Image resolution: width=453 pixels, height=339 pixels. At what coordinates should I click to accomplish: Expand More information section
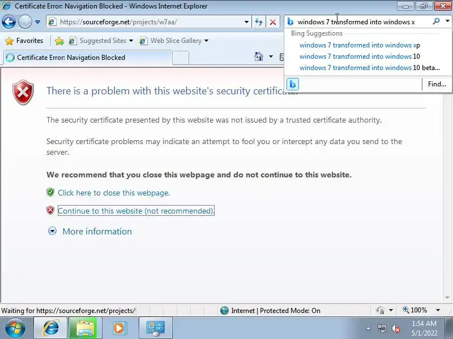coord(52,231)
